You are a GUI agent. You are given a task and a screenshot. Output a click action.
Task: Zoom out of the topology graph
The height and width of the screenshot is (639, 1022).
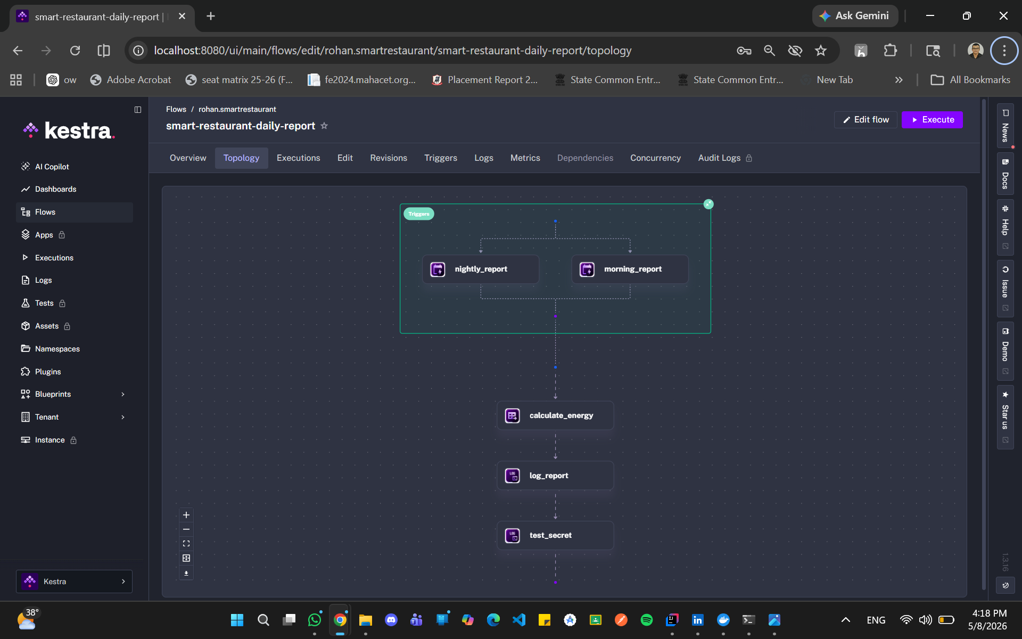click(x=186, y=529)
